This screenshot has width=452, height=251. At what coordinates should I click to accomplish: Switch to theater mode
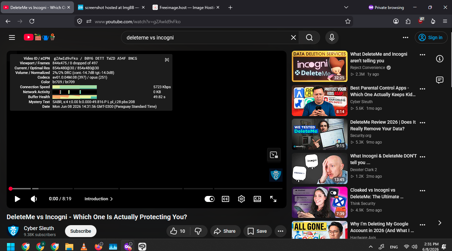257,199
